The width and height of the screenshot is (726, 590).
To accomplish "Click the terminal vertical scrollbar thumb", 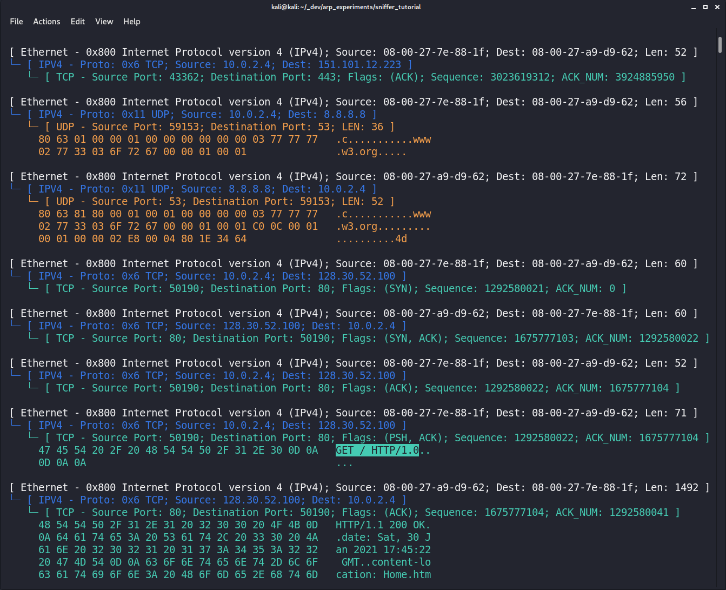I will [720, 45].
